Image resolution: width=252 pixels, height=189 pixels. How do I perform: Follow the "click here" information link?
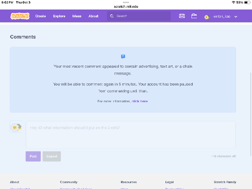pos(140,101)
